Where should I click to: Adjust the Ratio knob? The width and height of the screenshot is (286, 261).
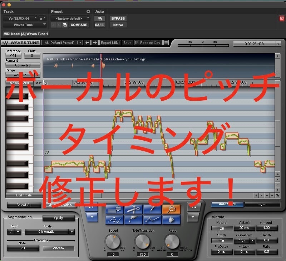(172, 242)
